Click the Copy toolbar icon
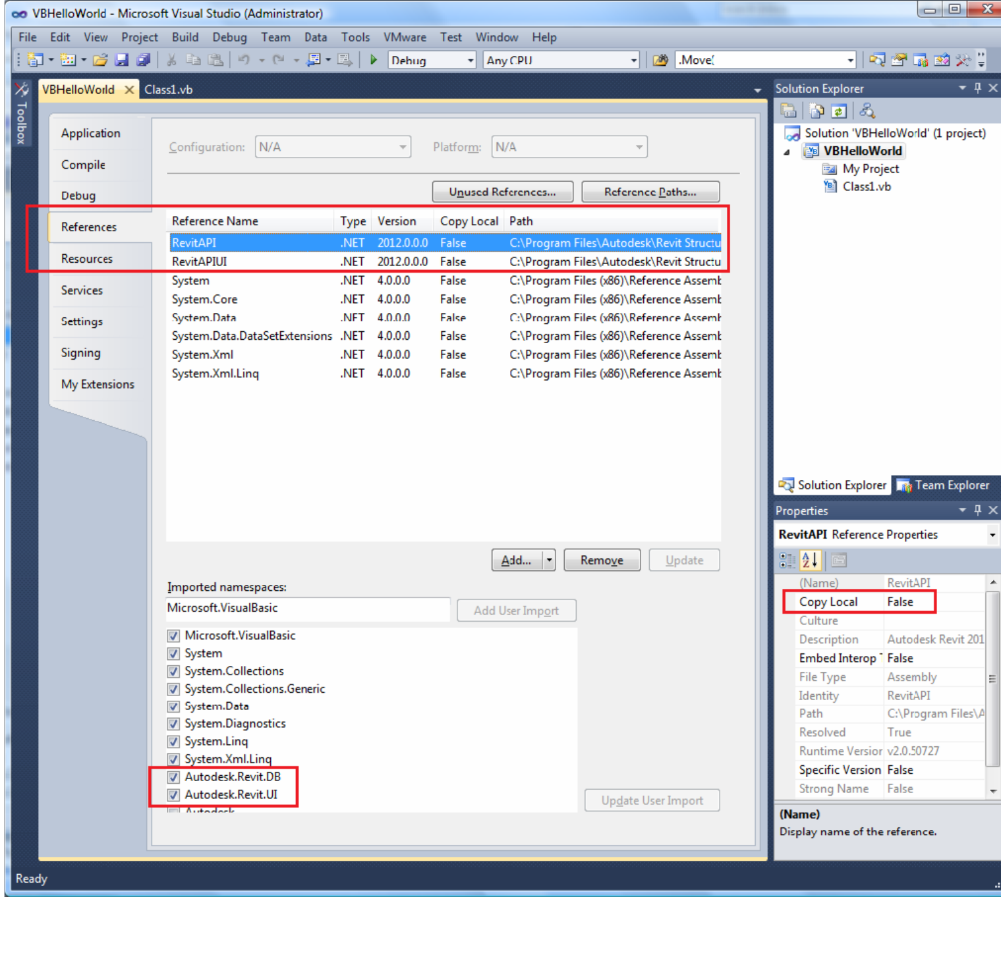The image size is (1001, 955). (x=193, y=60)
